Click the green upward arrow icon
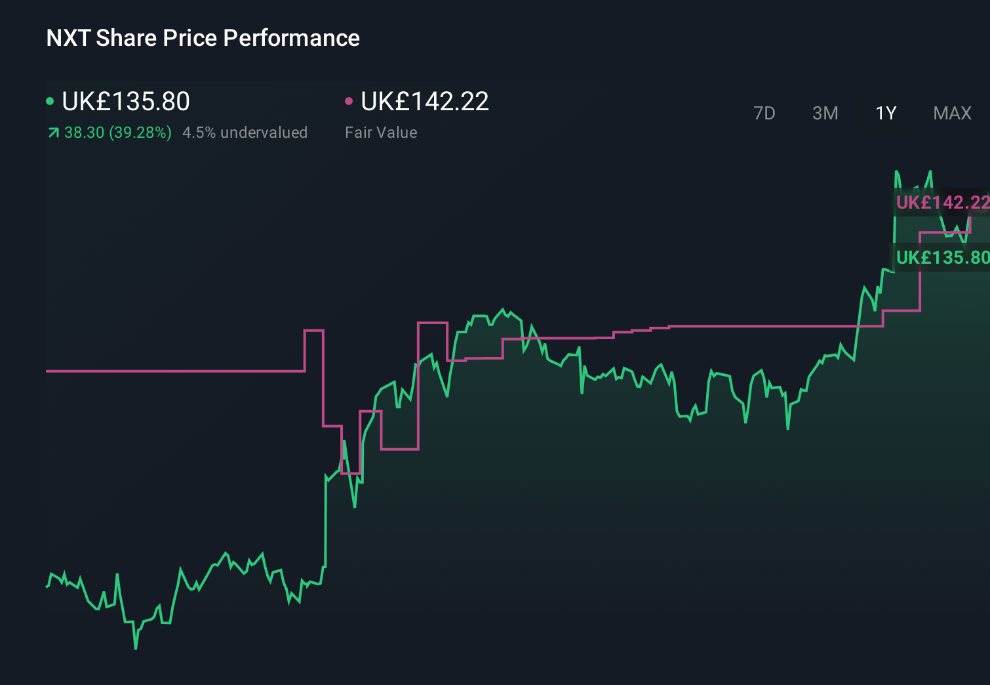Image resolution: width=990 pixels, height=685 pixels. click(53, 133)
